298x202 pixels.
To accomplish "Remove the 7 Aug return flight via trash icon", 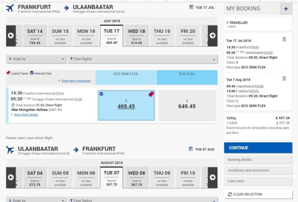I will coord(284,78).
